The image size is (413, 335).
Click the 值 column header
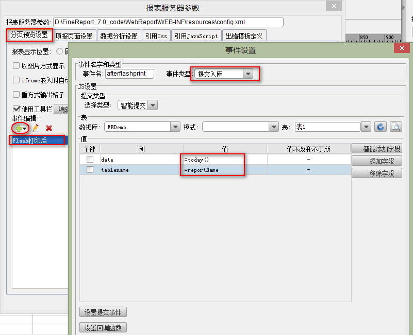click(x=225, y=149)
